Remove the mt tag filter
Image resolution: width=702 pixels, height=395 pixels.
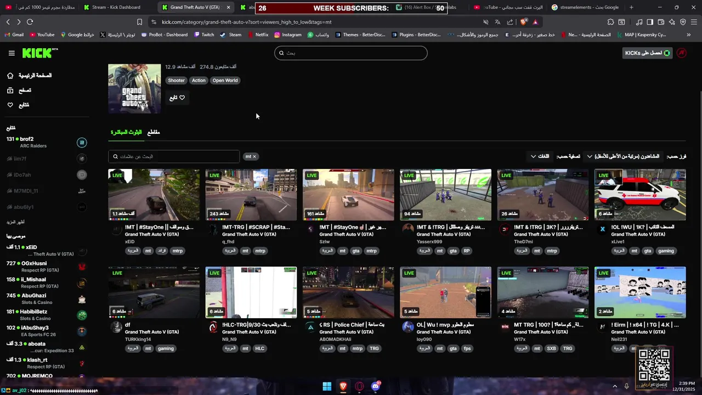tap(254, 156)
